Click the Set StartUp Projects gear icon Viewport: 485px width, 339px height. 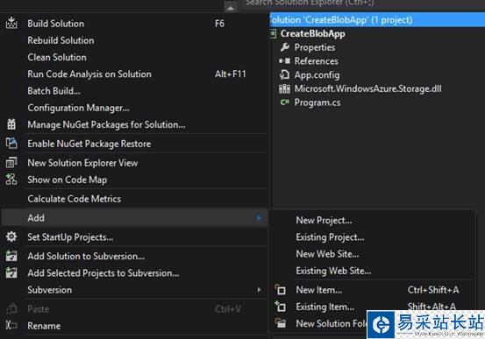coord(11,237)
